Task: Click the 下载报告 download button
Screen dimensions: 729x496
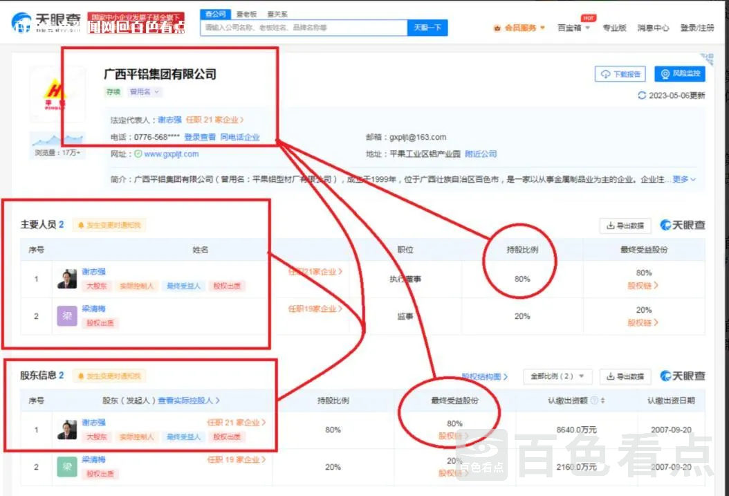Action: coord(620,74)
